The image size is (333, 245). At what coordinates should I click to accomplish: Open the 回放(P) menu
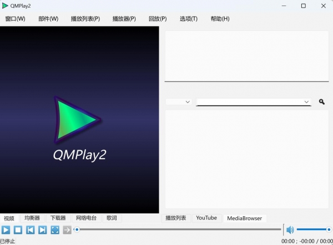pos(158,19)
